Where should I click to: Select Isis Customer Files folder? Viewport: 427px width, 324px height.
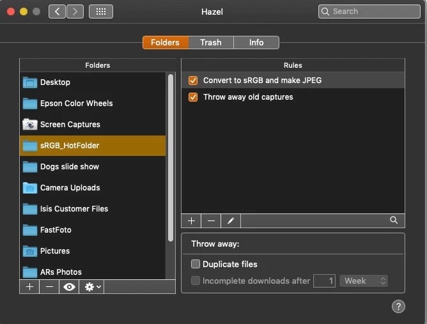(93, 209)
